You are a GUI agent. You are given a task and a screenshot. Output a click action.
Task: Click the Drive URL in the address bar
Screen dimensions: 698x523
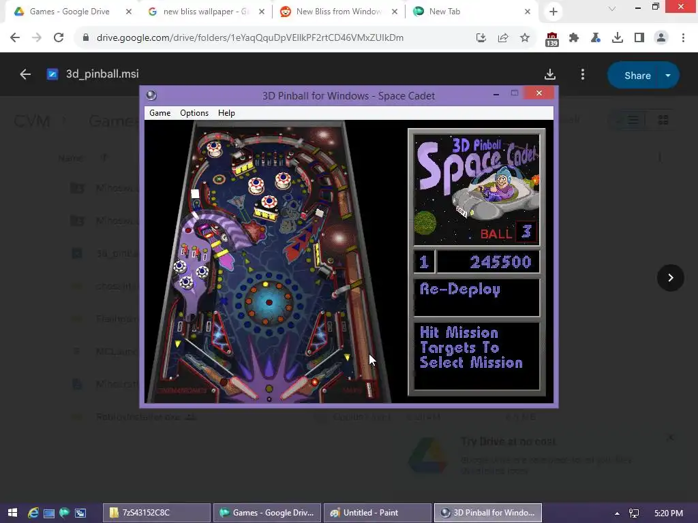249,38
